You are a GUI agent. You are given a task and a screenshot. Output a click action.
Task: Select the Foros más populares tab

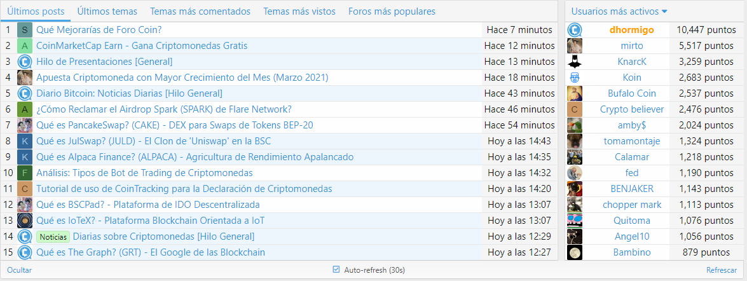[392, 11]
